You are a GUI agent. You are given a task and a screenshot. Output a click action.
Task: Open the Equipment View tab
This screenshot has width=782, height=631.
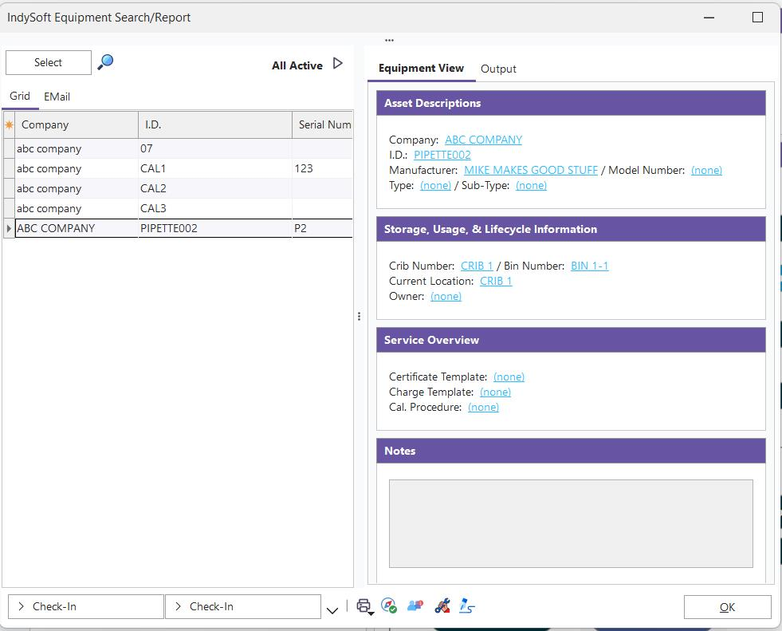coord(421,69)
